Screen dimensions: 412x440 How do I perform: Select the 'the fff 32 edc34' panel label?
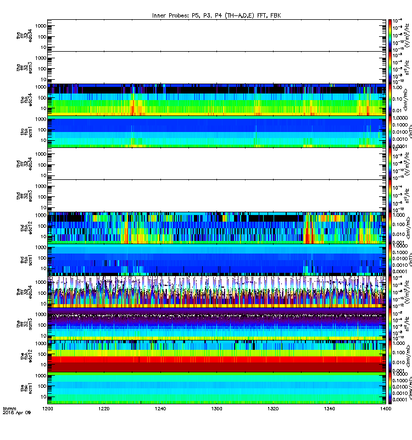click(x=24, y=292)
